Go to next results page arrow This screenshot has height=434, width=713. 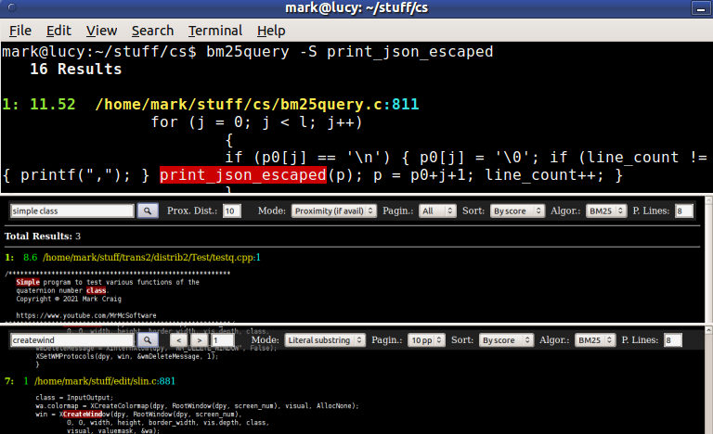pos(200,340)
